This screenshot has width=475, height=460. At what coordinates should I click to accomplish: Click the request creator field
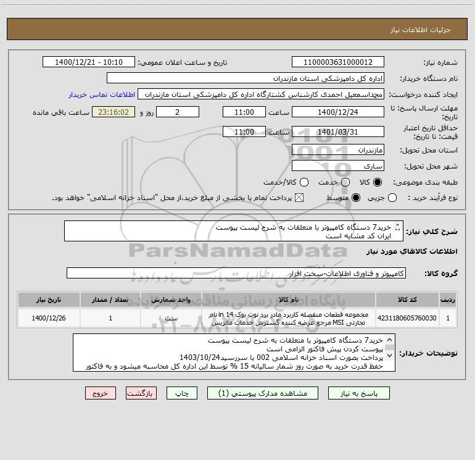pos(261,94)
